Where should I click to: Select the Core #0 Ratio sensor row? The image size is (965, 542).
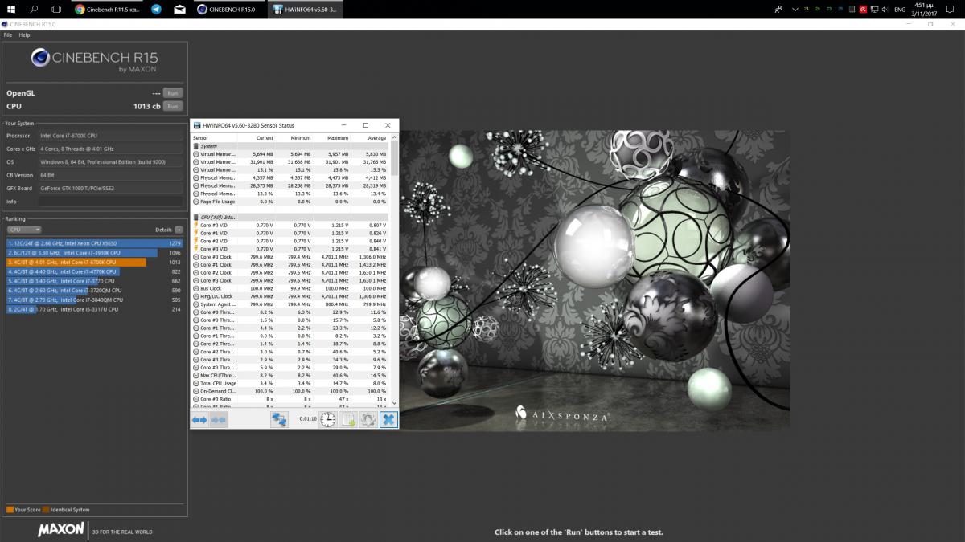click(290, 399)
